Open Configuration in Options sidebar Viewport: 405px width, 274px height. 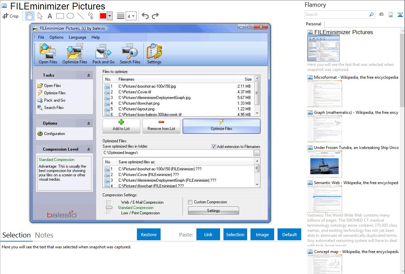click(x=51, y=133)
